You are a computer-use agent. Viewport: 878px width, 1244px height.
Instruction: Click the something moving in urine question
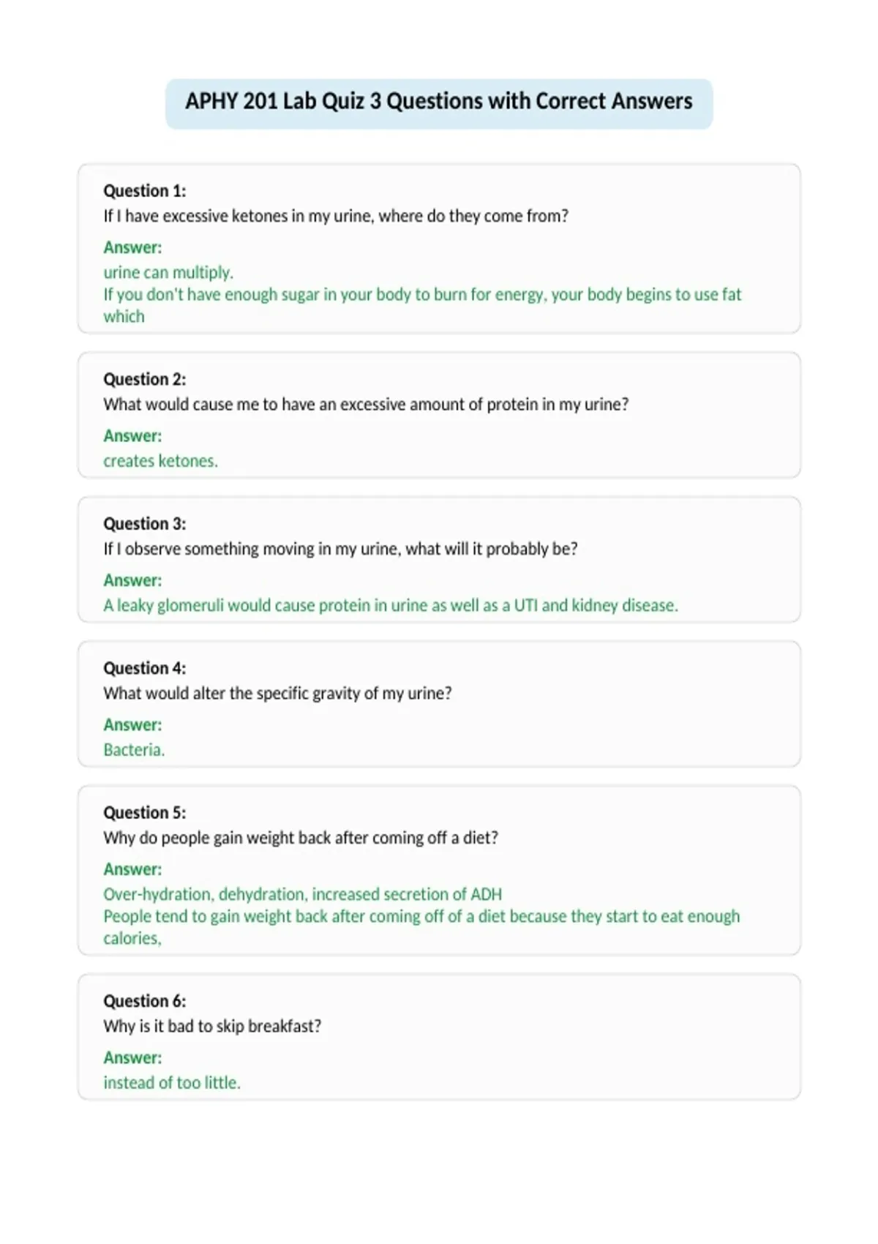pyautogui.click(x=340, y=549)
